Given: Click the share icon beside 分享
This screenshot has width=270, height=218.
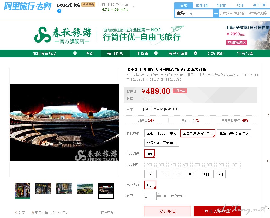Looking at the screenshot, I should tap(16, 212).
